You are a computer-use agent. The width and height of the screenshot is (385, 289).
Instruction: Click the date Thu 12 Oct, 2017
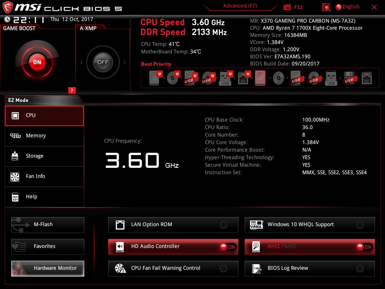(72, 19)
